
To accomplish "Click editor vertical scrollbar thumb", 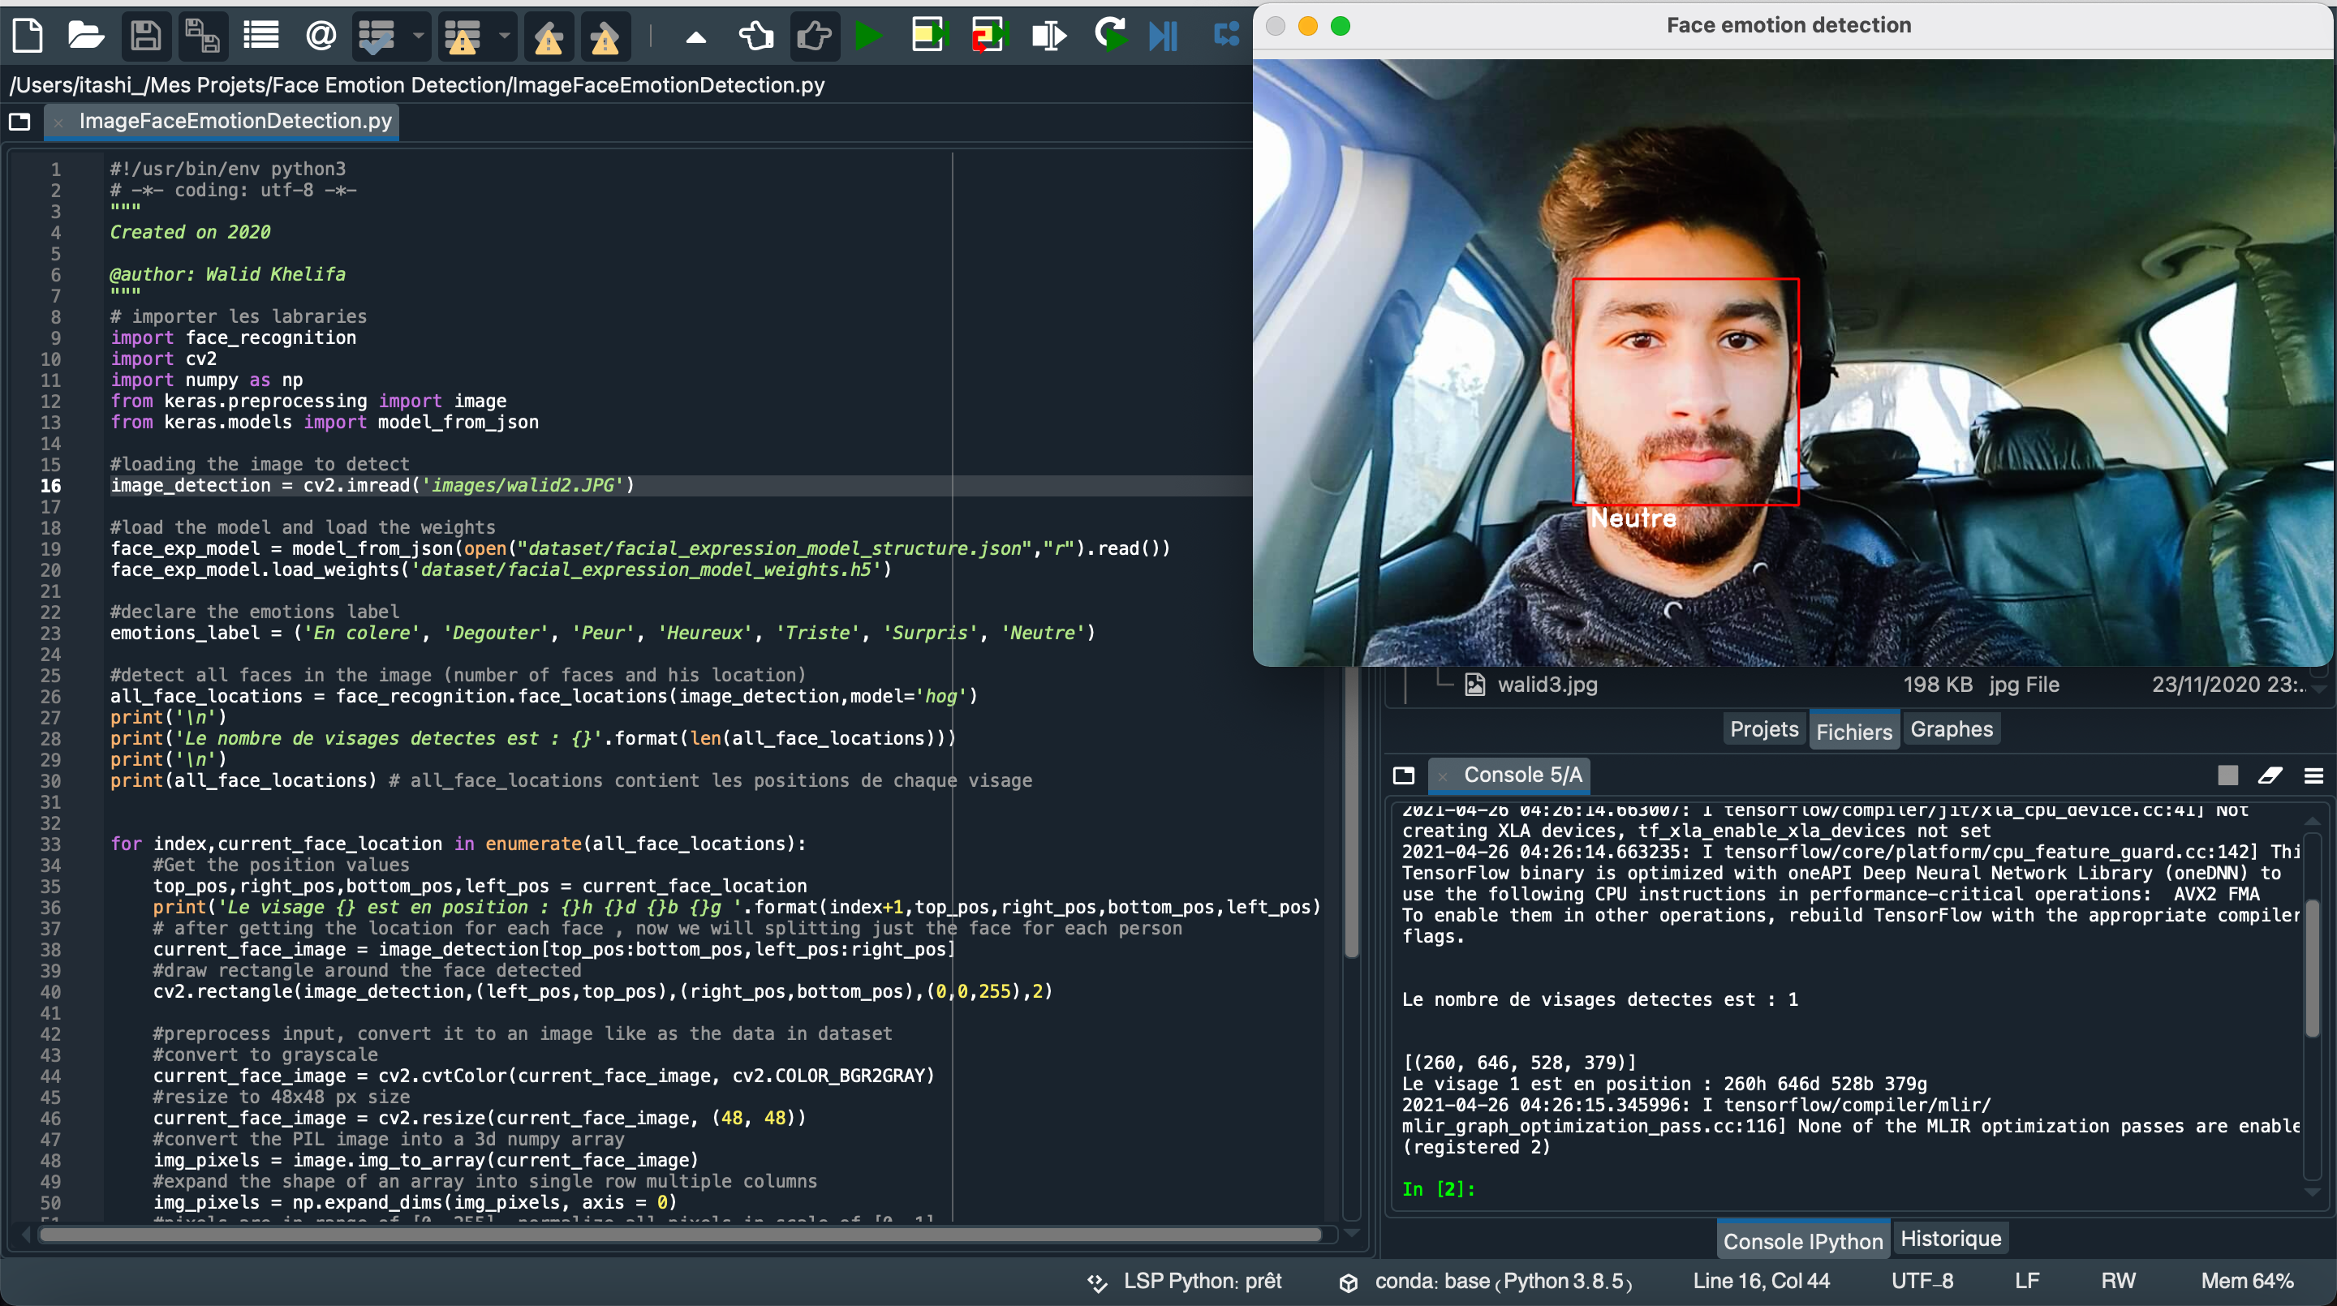I will 1351,812.
